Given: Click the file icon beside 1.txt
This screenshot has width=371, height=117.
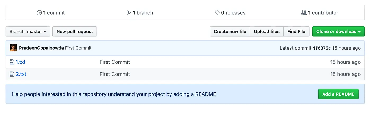Looking at the screenshot, I should 12,62.
